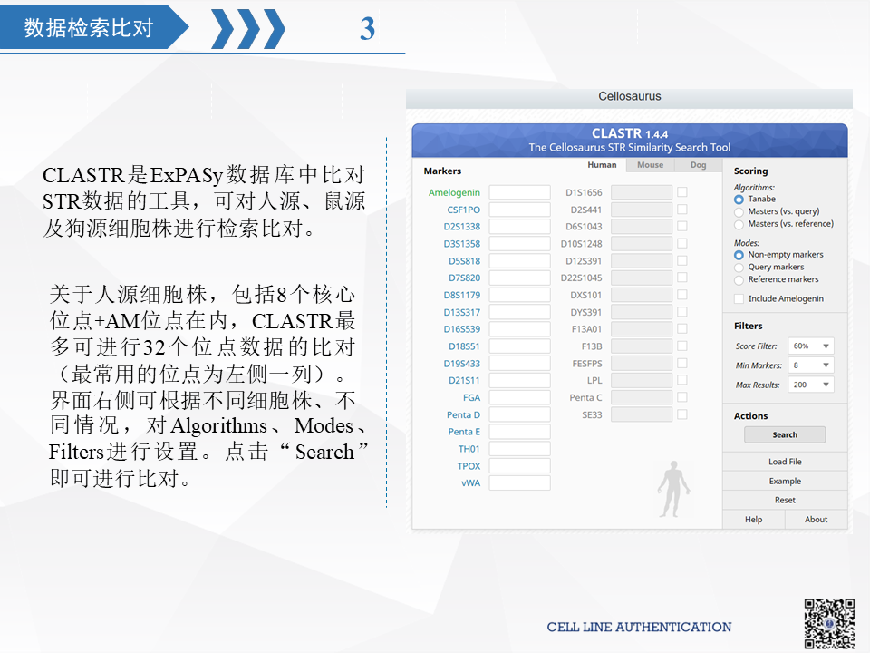Viewport: 870px width, 653px height.
Task: Click the Load File button
Action: (785, 461)
